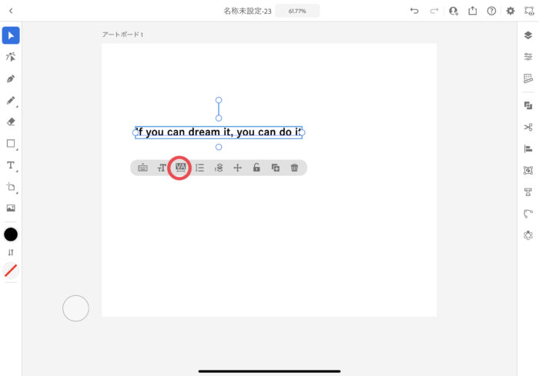Tap the touch shortcut circle
The height and width of the screenshot is (376, 539).
(75, 308)
